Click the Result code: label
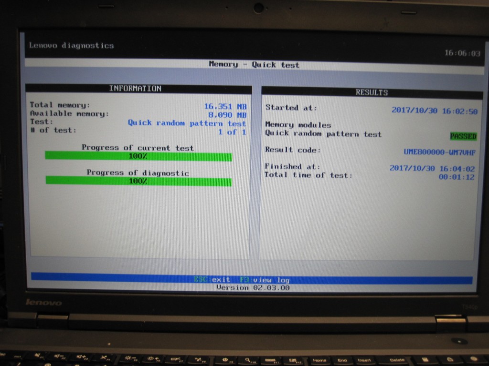 pyautogui.click(x=293, y=150)
